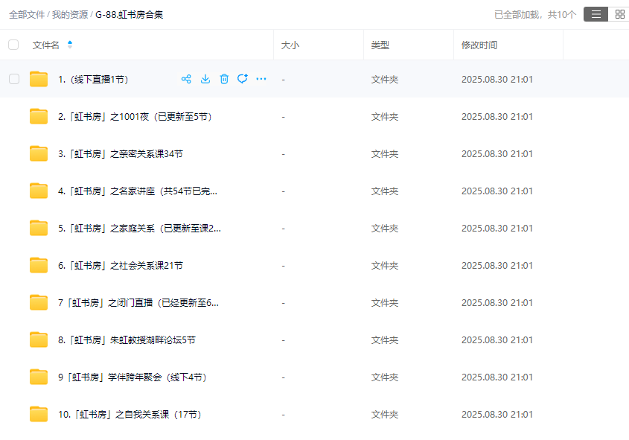This screenshot has height=440, width=629.
Task: Click the refresh-style icon on the first row
Action: point(242,79)
